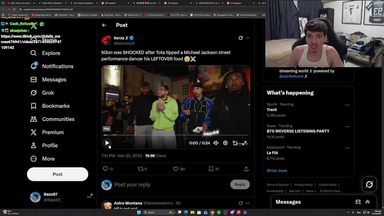Open Windows Start menu in taskbar
Image resolution: width=384 pixels, height=216 pixels.
139,212
